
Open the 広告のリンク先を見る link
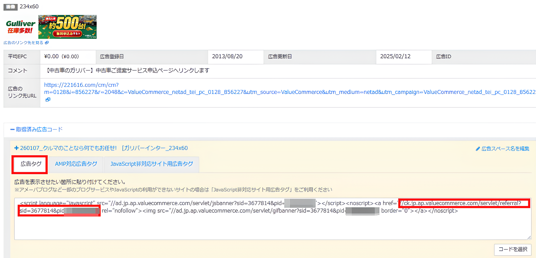[x=24, y=43]
